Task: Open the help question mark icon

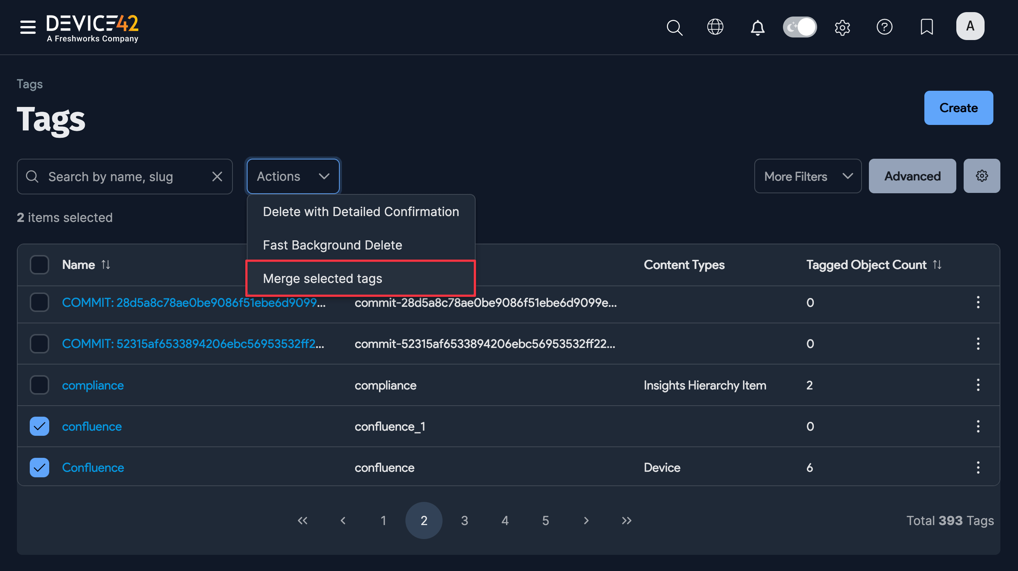Action: (x=884, y=27)
